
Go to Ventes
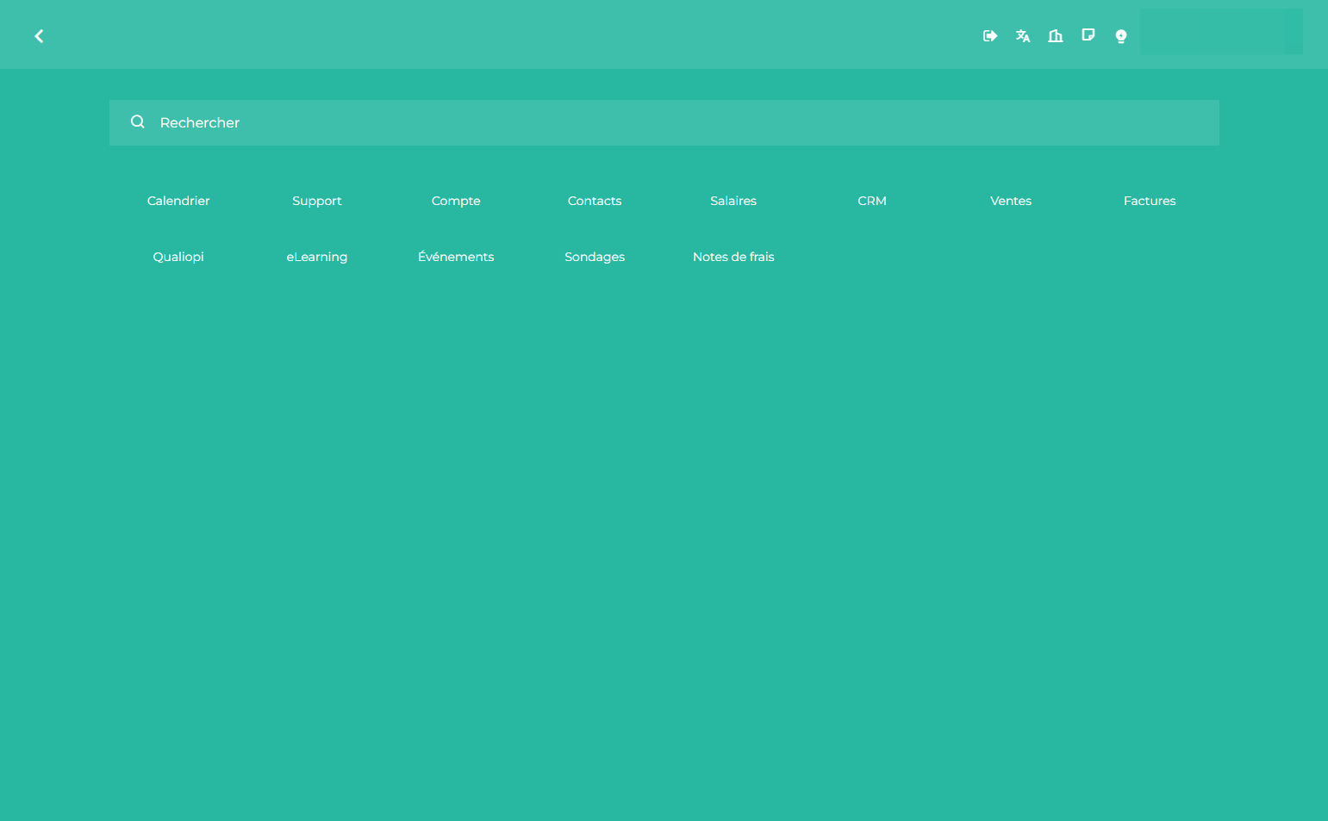pyautogui.click(x=1011, y=201)
